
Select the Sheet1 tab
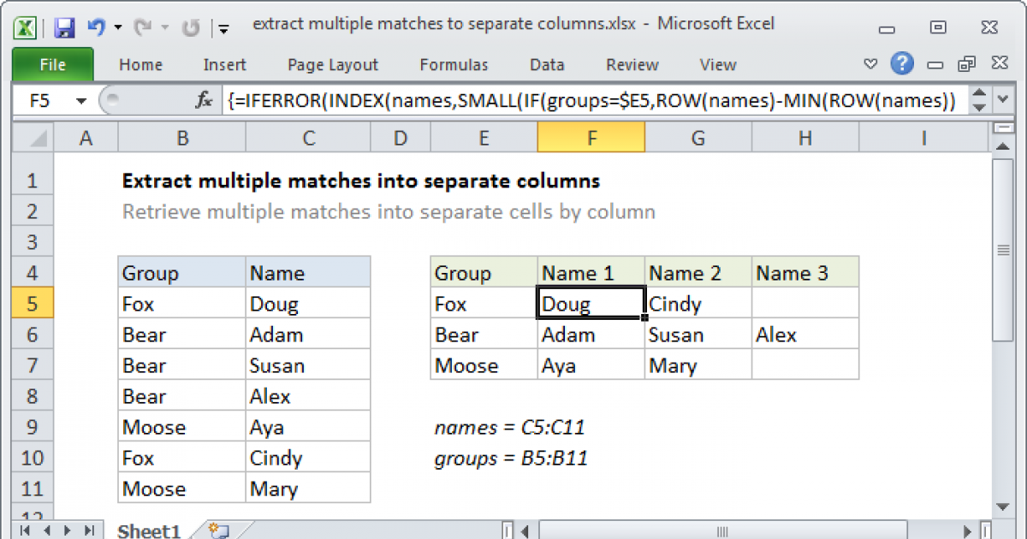click(x=147, y=530)
